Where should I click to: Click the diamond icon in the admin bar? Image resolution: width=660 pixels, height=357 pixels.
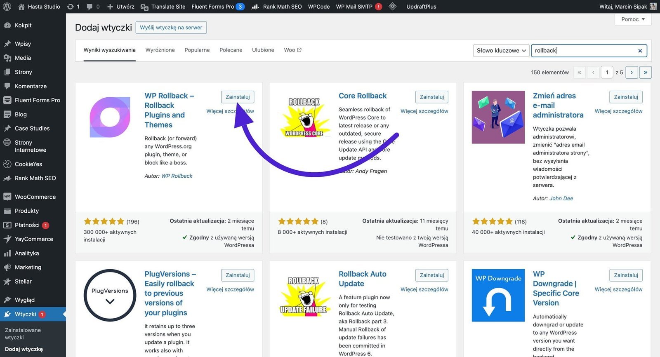coord(392,7)
